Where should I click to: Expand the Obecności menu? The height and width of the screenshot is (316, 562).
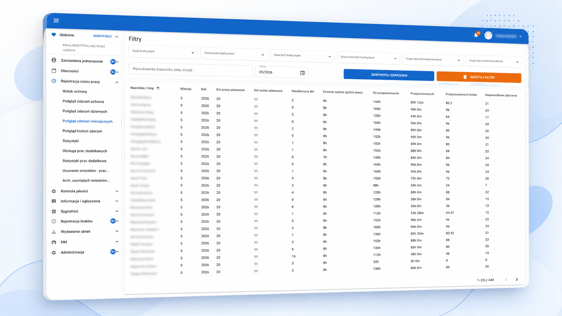pyautogui.click(x=117, y=72)
